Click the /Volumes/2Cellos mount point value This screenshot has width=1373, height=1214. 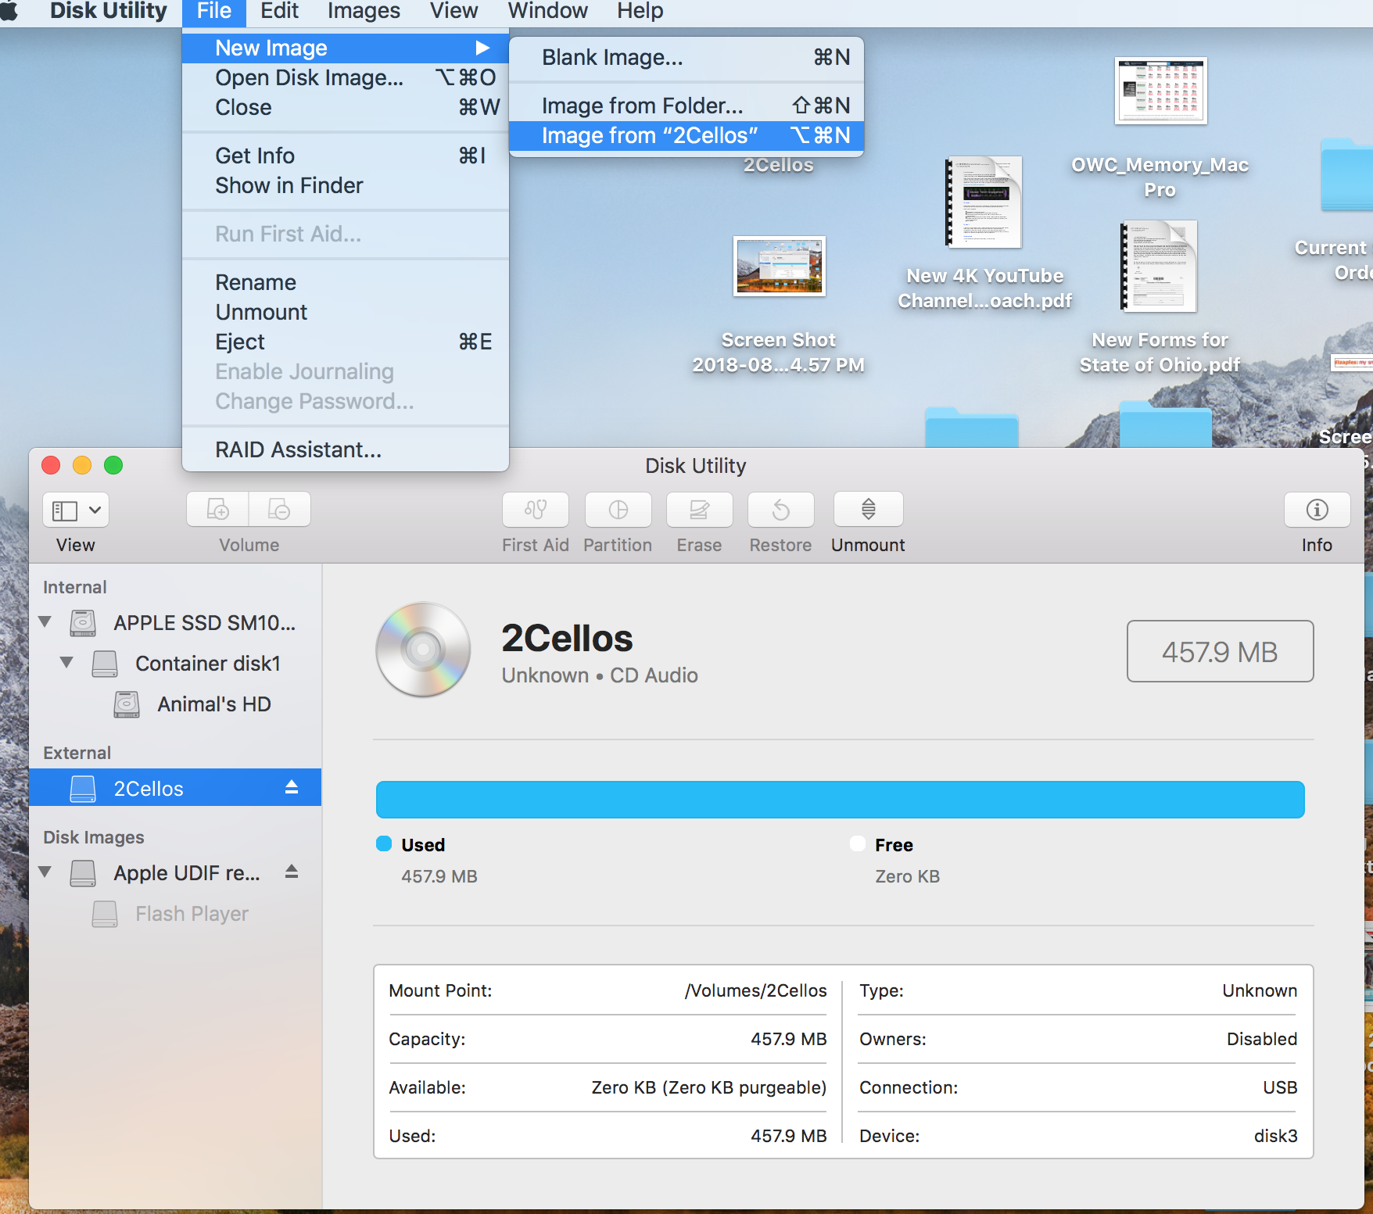pos(755,991)
